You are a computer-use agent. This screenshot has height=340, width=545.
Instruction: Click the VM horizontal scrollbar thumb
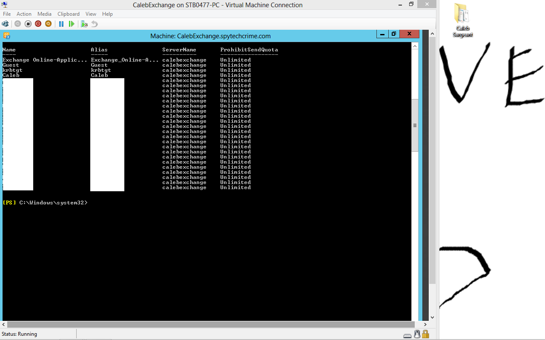[210, 324]
